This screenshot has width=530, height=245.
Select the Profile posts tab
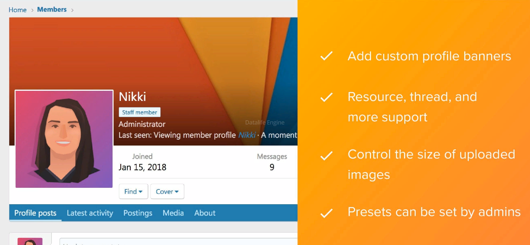point(35,213)
